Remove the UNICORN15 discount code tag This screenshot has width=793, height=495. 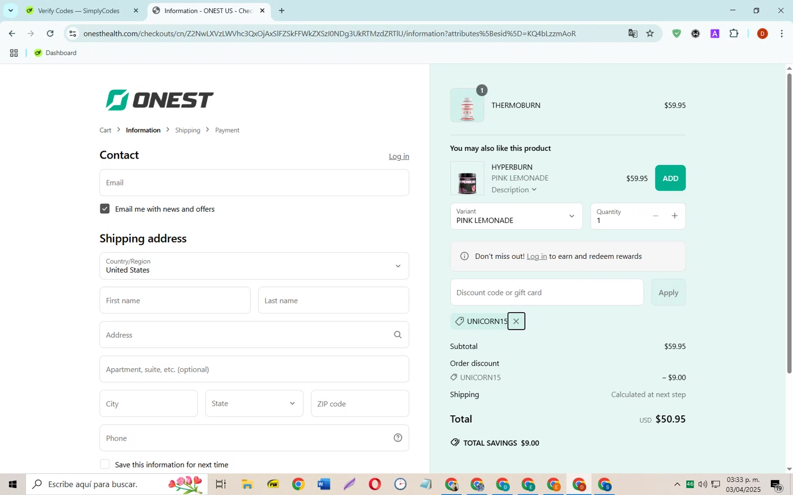pos(516,321)
